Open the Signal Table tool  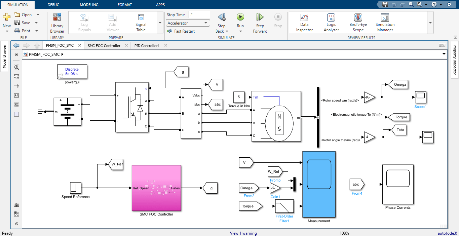[x=141, y=23]
